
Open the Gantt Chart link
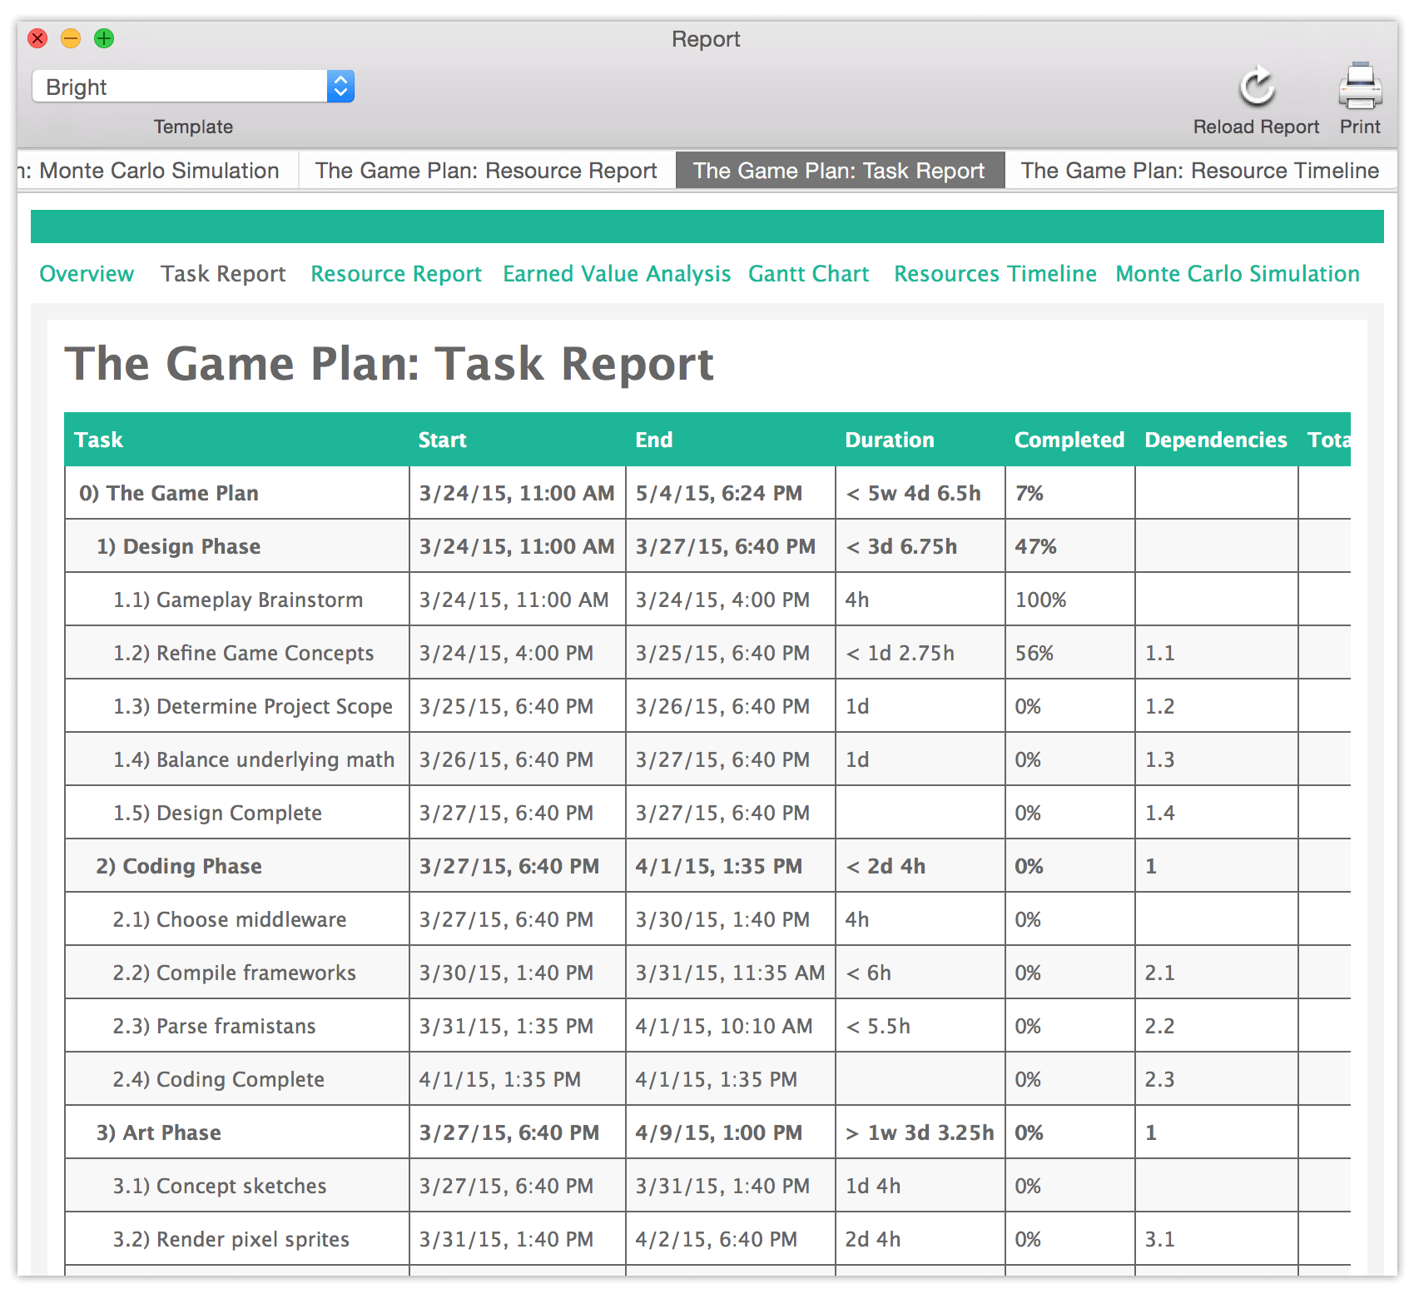[808, 274]
